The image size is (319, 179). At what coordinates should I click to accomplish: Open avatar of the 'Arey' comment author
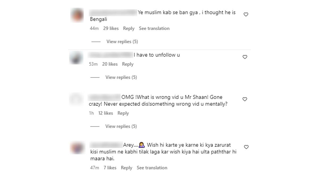click(77, 148)
